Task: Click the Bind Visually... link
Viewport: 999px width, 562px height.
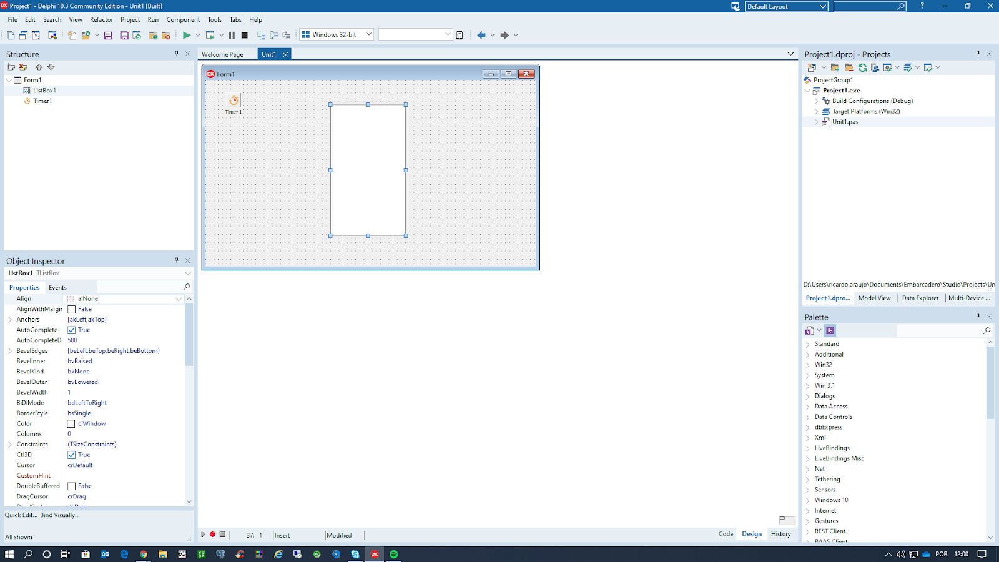Action: [60, 515]
